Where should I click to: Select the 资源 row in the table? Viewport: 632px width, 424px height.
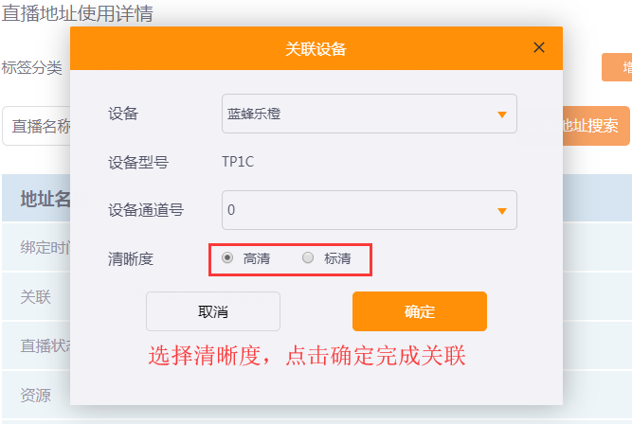(x=36, y=395)
